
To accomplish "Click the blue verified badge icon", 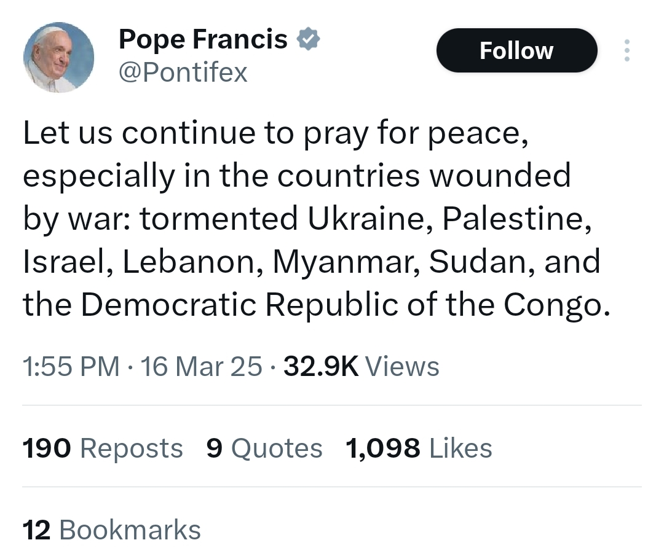I will (308, 40).
